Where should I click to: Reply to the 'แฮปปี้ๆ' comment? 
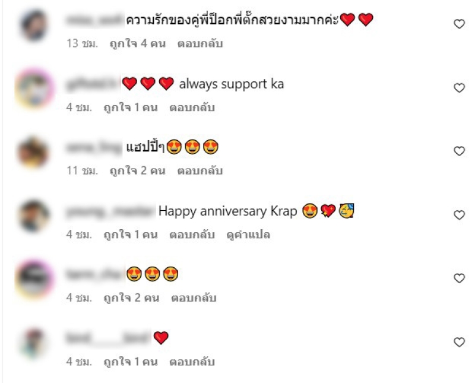[x=200, y=170]
